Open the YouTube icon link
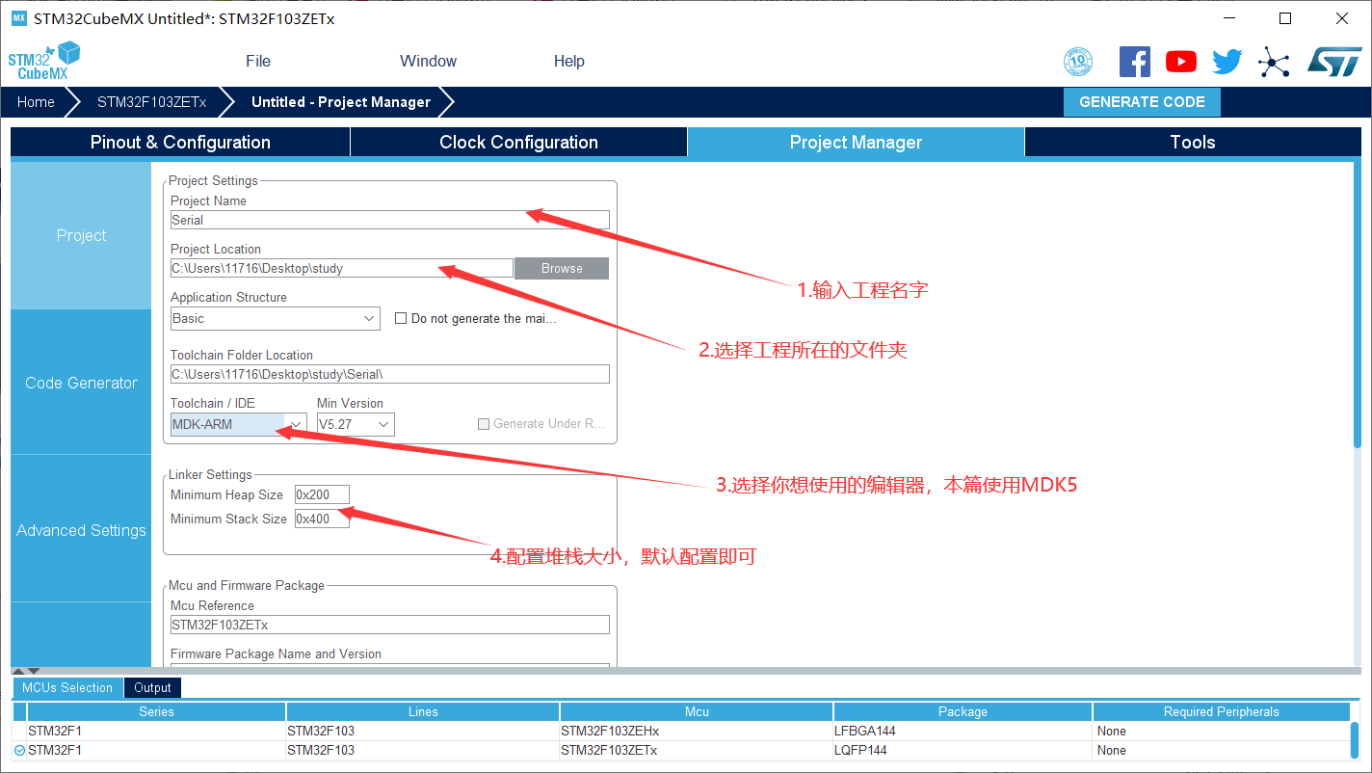Image resolution: width=1372 pixels, height=773 pixels. (1181, 62)
